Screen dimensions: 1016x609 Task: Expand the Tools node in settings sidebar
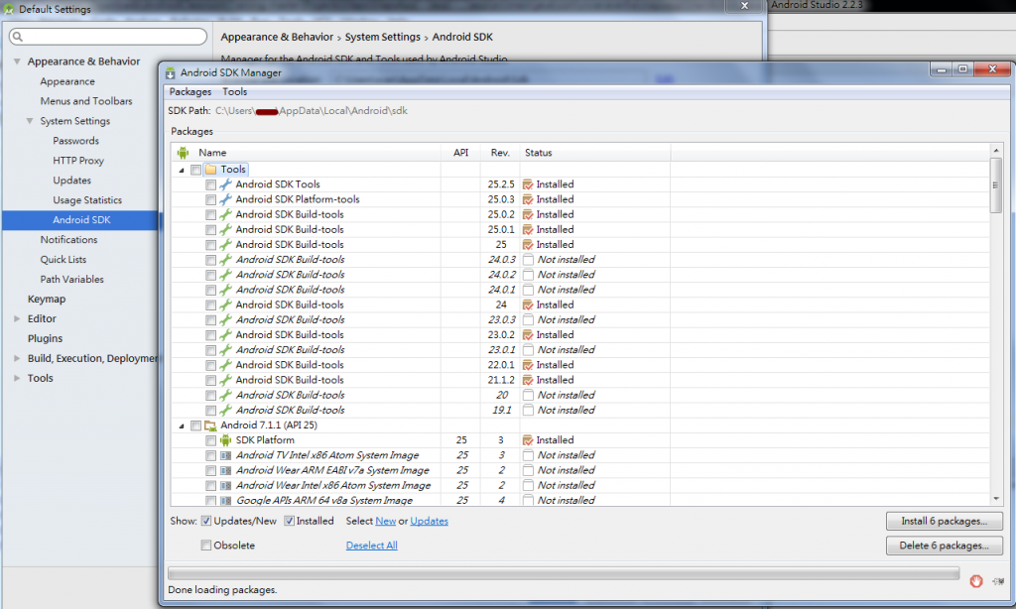pyautogui.click(x=17, y=378)
